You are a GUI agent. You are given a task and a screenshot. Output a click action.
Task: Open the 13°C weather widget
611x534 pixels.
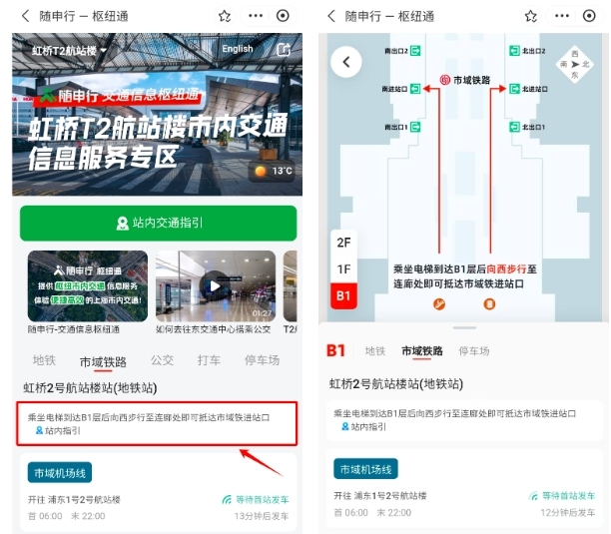point(274,171)
